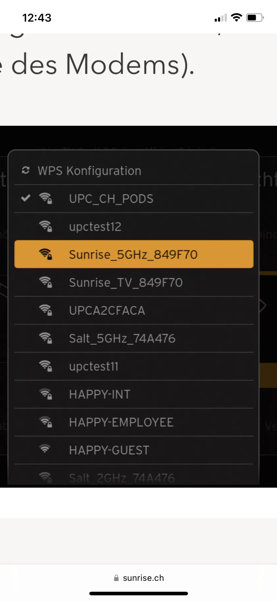The width and height of the screenshot is (277, 601).
Task: Tap the Wi-Fi status icon at top
Action: (x=236, y=17)
